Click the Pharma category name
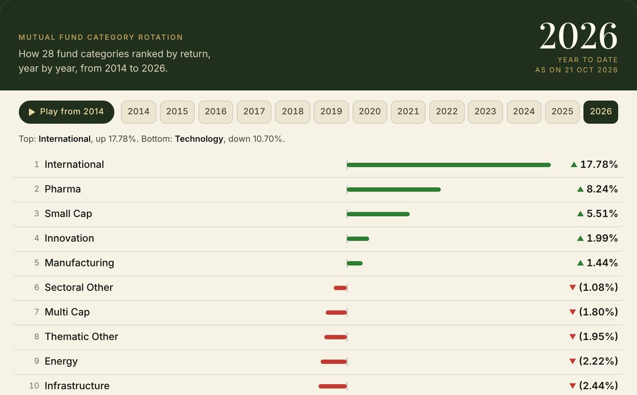 [x=63, y=189]
